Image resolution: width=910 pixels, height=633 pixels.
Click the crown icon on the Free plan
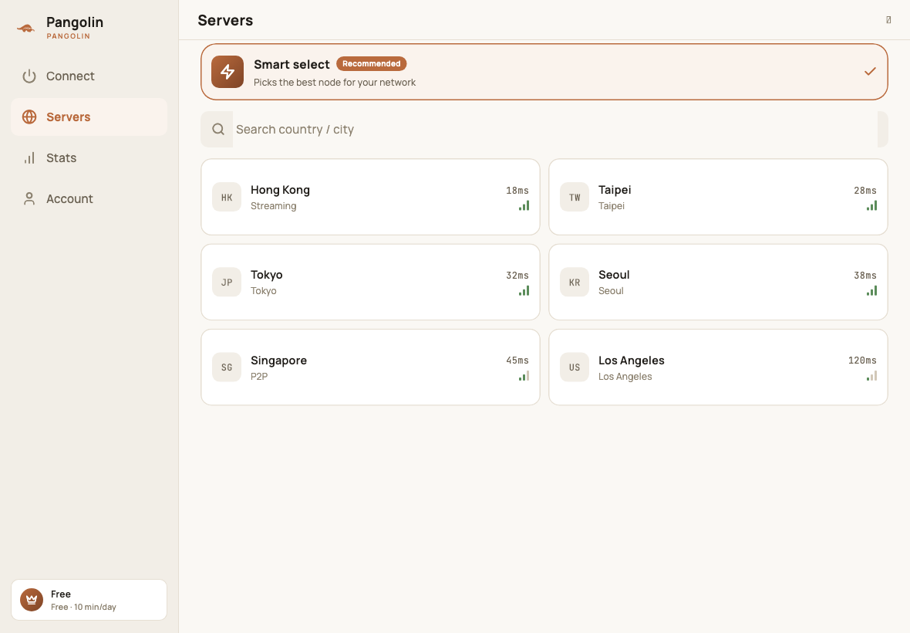(32, 600)
